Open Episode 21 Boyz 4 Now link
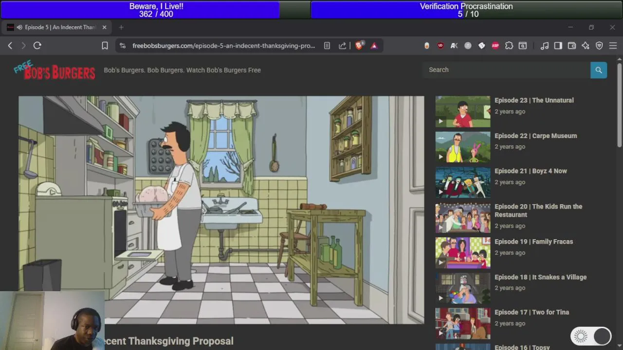 click(x=531, y=171)
